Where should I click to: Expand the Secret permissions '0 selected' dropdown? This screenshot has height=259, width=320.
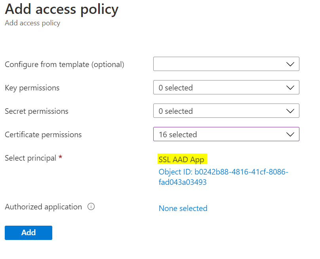pos(226,111)
